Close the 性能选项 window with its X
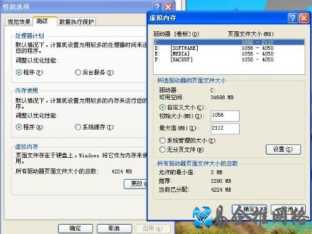This screenshot has width=312, height=234. [x=168, y=7]
